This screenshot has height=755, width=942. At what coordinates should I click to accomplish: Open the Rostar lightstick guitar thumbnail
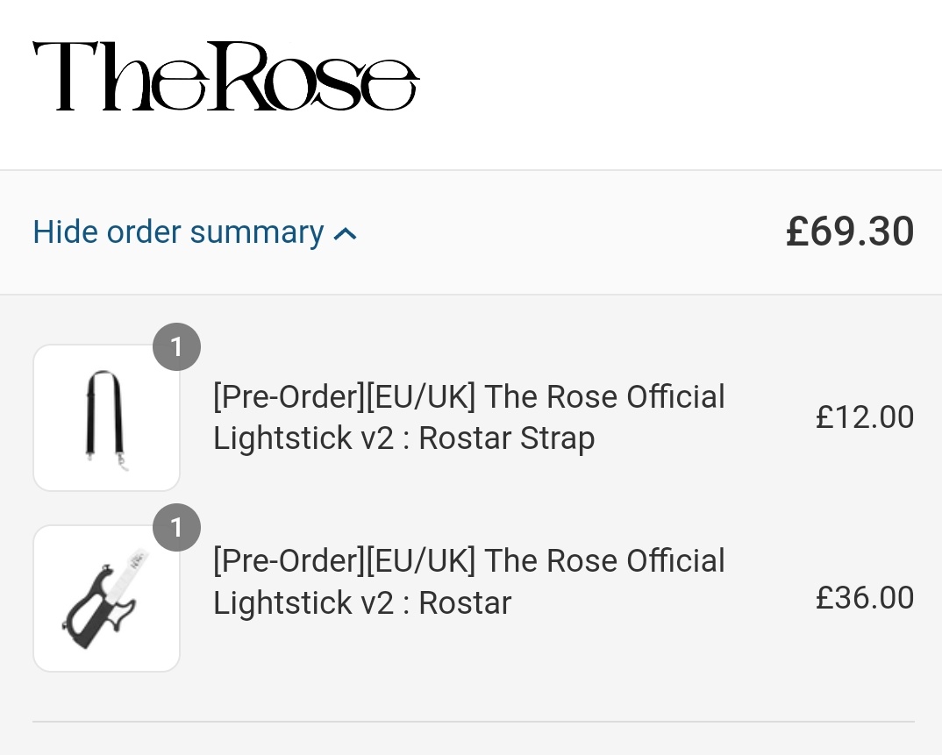tap(106, 598)
